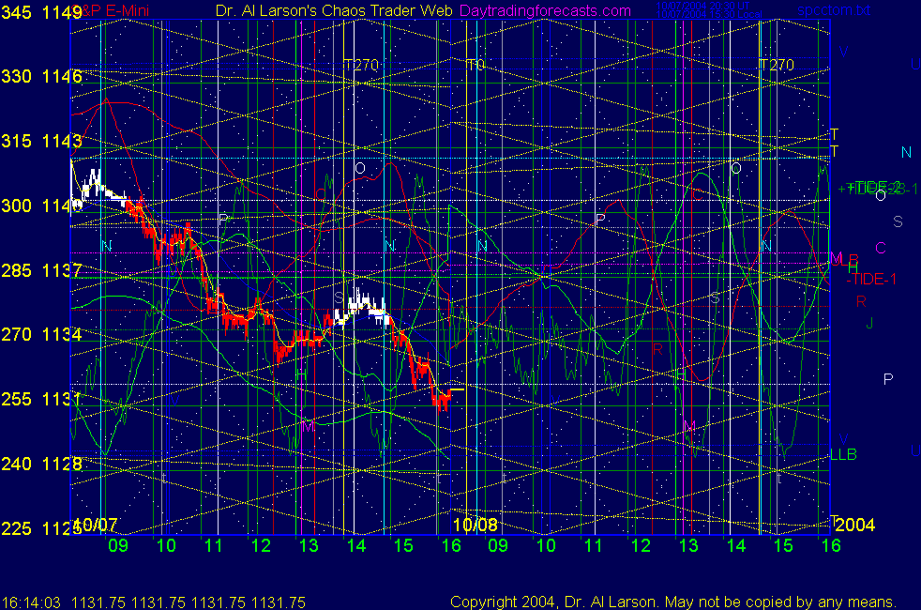The image size is (921, 610).
Task: Click the green LLB label
Action: tap(843, 454)
